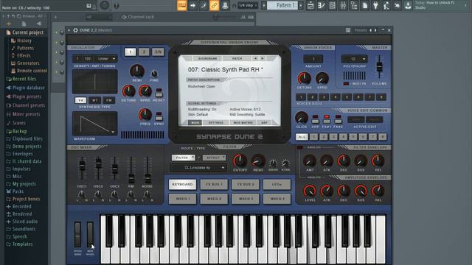Click the filter CUTOFF knob

[240, 161]
